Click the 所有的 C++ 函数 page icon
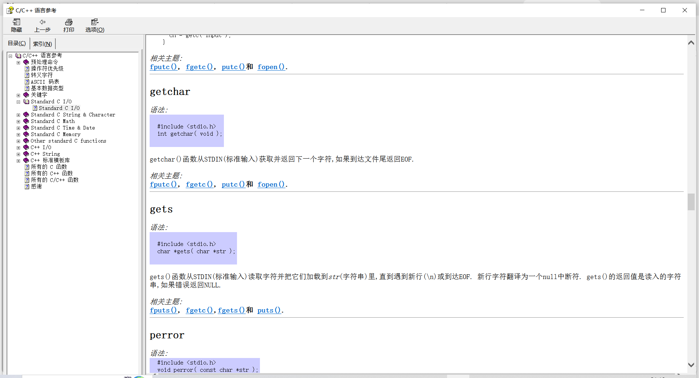This screenshot has width=699, height=378. (x=27, y=174)
